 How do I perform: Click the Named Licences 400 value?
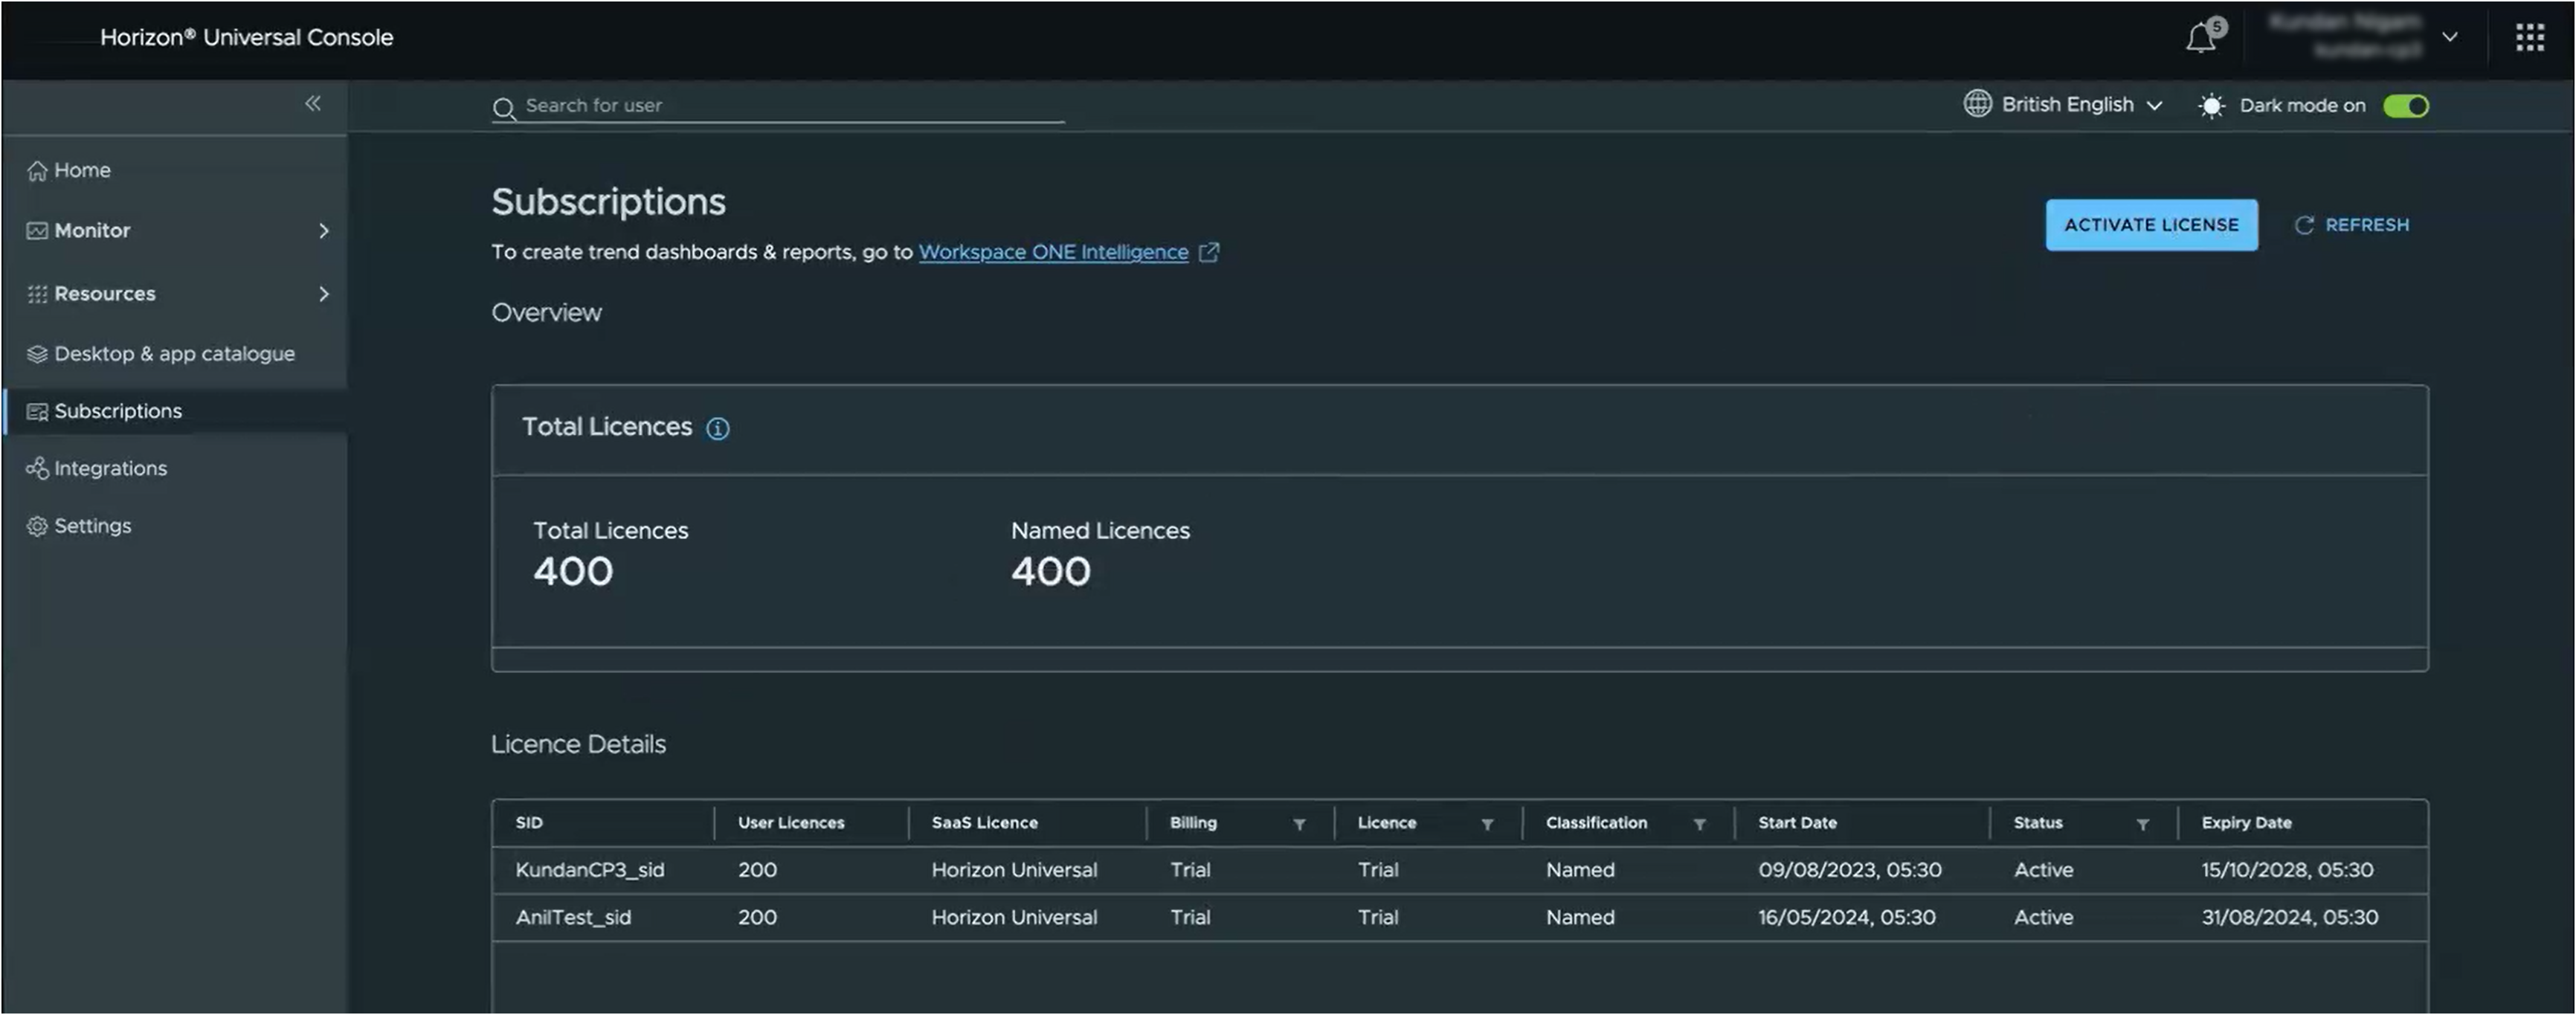tap(1050, 571)
